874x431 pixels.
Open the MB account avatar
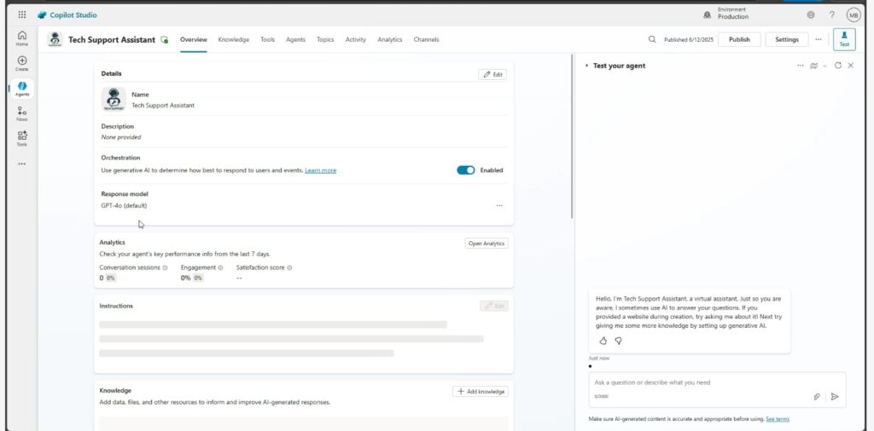click(854, 15)
